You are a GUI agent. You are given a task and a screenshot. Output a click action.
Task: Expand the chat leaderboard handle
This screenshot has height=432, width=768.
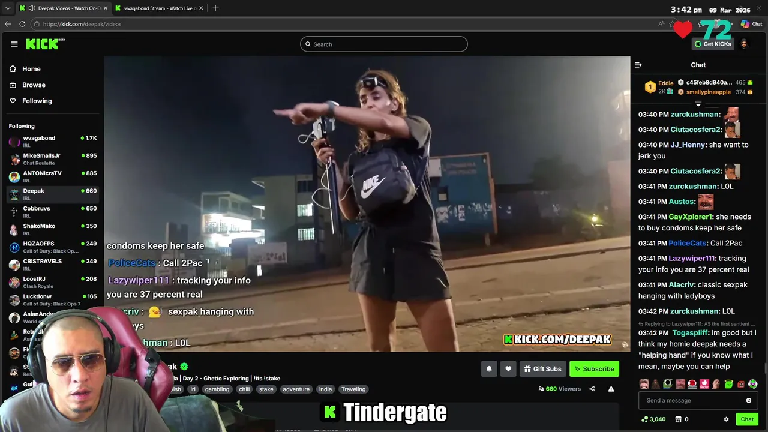pos(698,103)
